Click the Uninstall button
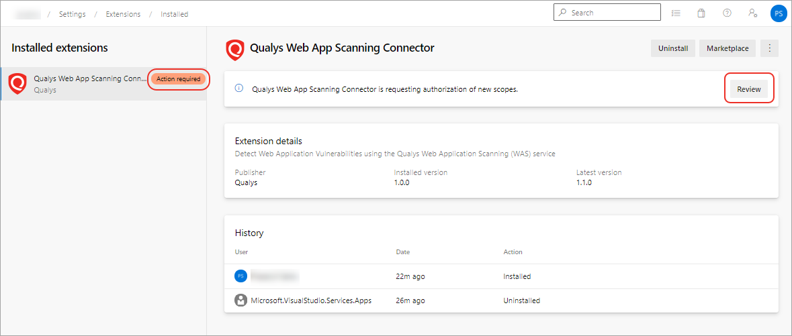Viewport: 792px width, 336px height. (673, 48)
